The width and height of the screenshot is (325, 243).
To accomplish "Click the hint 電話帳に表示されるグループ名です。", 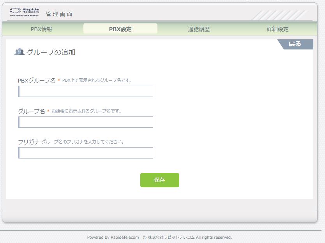I will point(87,111).
